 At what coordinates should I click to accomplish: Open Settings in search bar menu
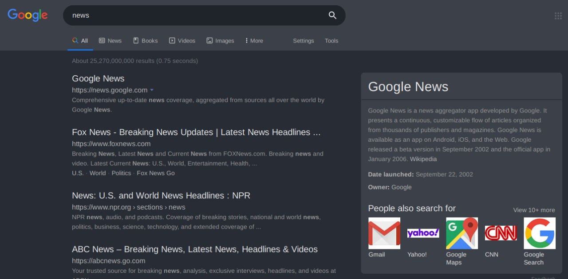coord(304,41)
